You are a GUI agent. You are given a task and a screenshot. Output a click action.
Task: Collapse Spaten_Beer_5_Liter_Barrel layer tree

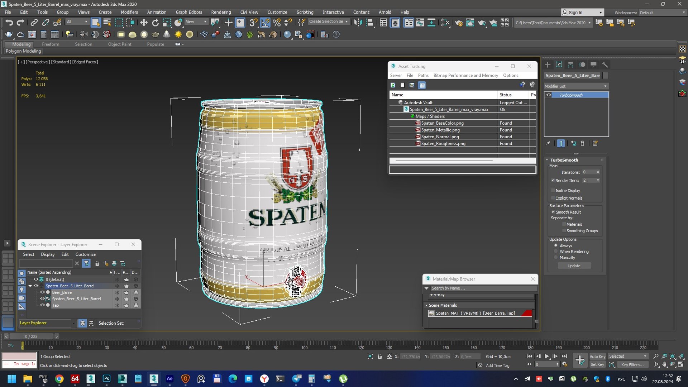click(x=30, y=286)
